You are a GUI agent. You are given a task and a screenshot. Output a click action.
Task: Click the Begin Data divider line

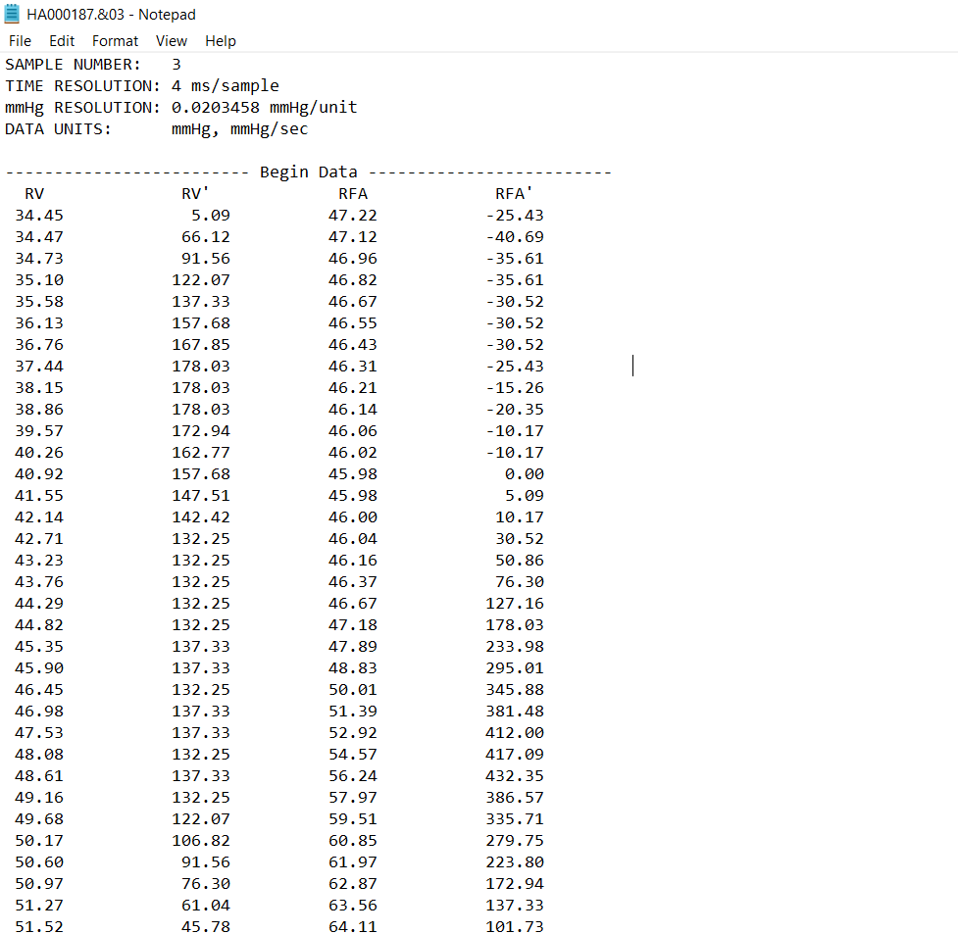[x=309, y=172]
